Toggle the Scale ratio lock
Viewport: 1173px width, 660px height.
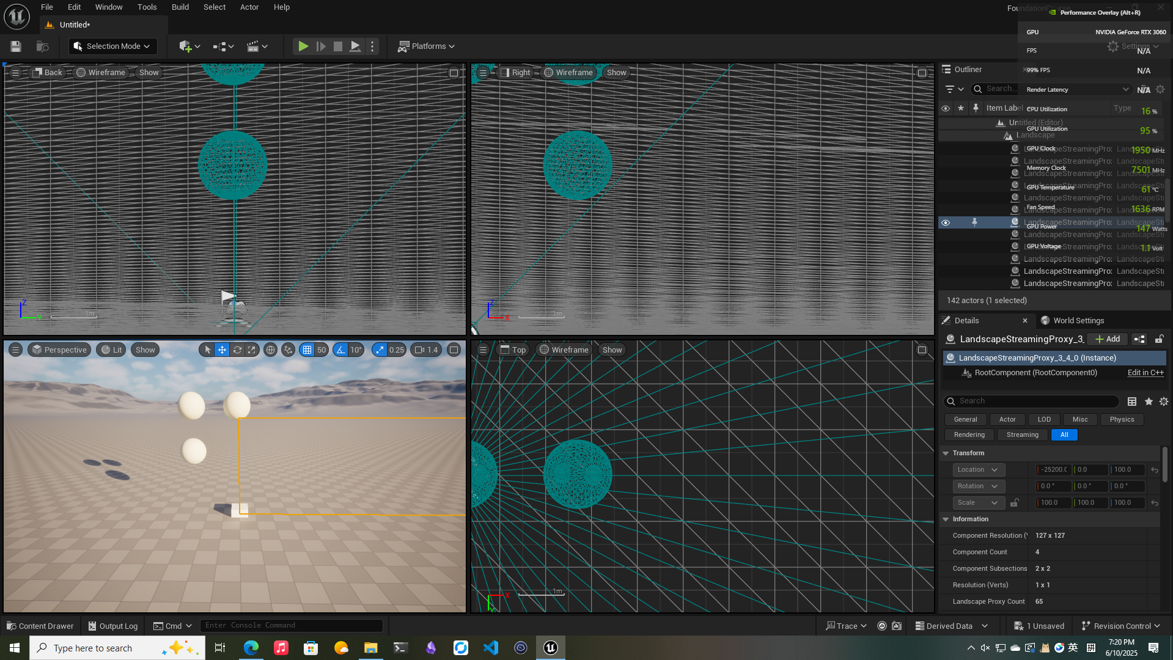pos(1014,503)
